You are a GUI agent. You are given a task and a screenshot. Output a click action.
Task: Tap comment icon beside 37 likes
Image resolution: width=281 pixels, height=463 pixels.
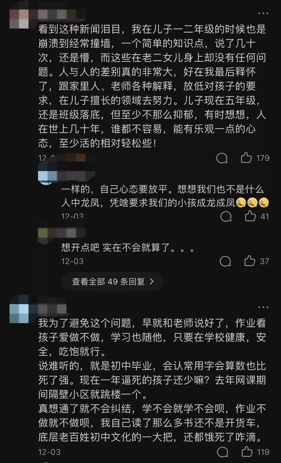(x=225, y=261)
